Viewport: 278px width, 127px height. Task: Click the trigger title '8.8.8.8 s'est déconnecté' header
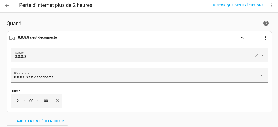click(x=37, y=37)
